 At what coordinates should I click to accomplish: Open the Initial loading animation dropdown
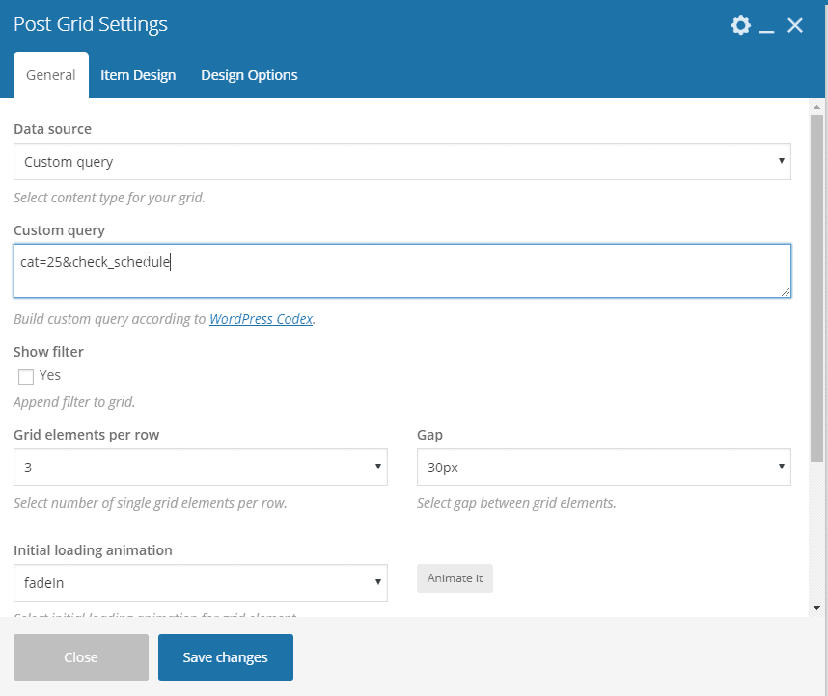(x=200, y=582)
